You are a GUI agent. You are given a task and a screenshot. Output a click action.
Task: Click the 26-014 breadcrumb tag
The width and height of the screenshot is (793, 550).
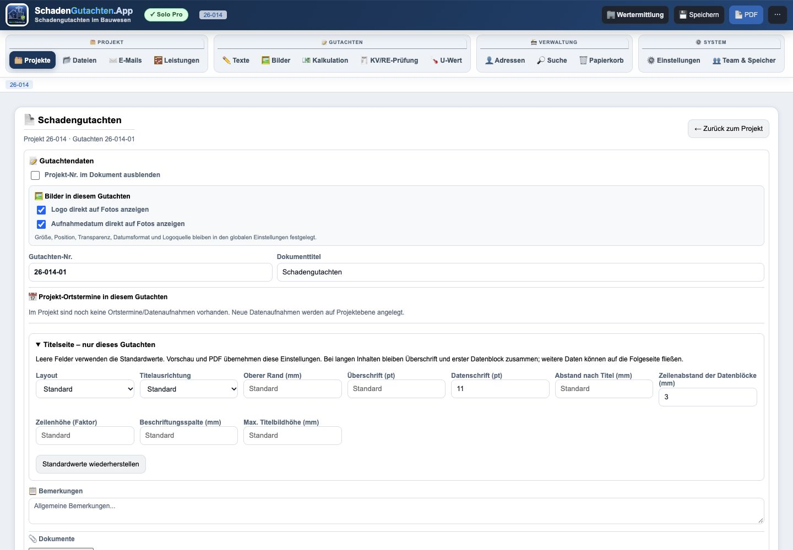tap(19, 85)
